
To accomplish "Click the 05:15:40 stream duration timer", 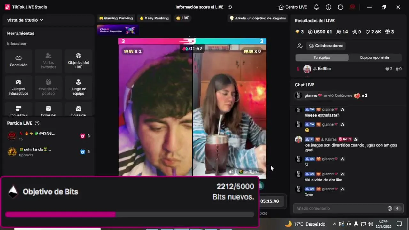I will [269, 201].
